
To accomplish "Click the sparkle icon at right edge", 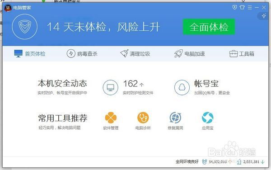I will [264, 16].
